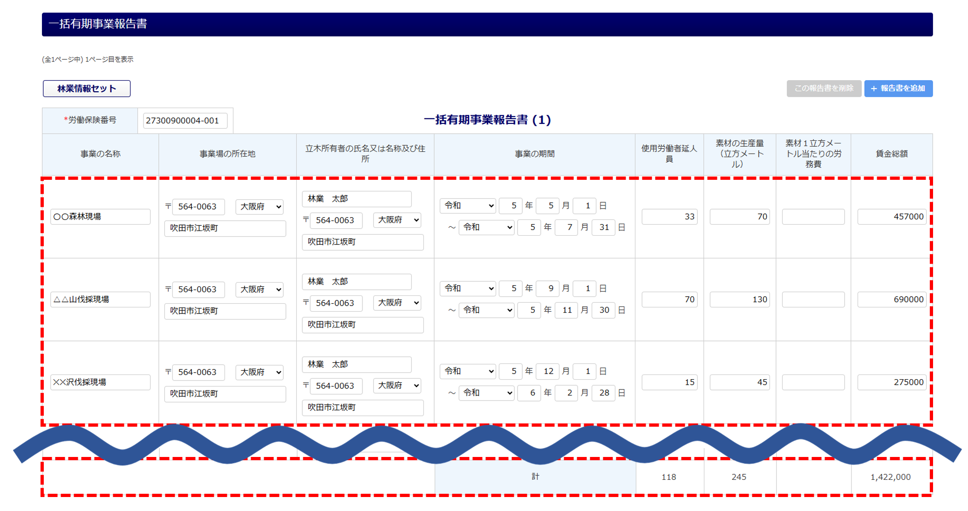Click first row empty labor cost per cubic meter field

(813, 217)
